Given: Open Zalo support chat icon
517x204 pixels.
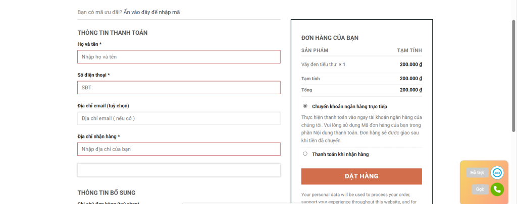Looking at the screenshot, I should click(497, 172).
